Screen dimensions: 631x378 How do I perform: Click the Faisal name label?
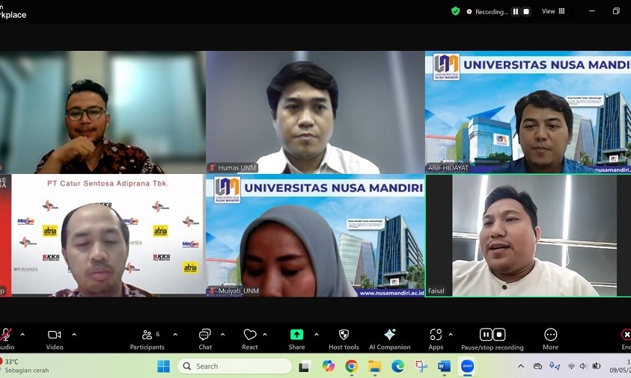pyautogui.click(x=436, y=291)
